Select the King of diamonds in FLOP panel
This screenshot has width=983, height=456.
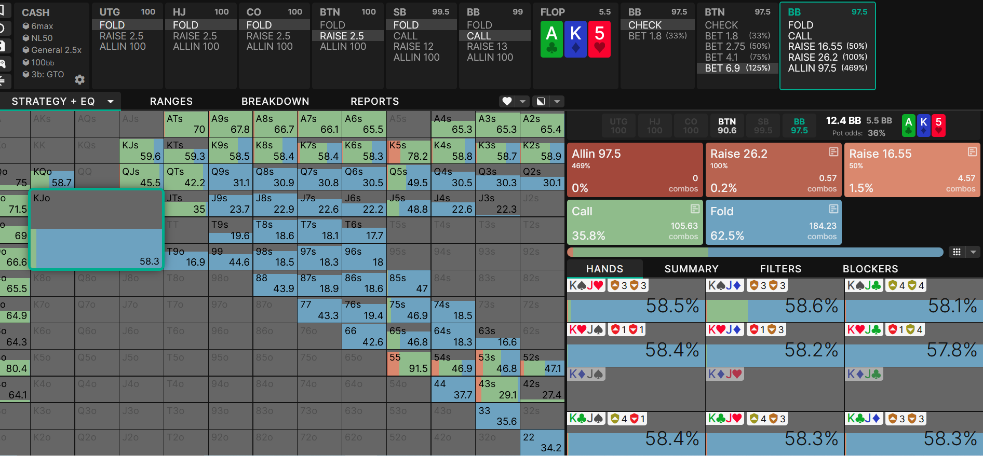coord(575,39)
